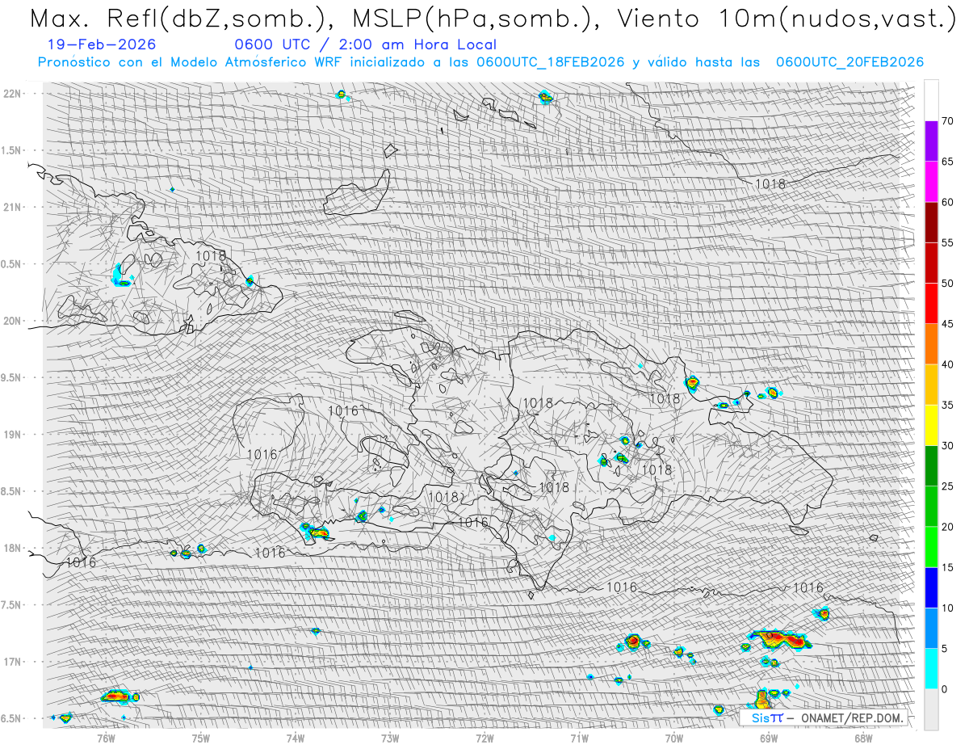Click the 'SisTT – ONAMET/REP.DOM.' credit label

pyautogui.click(x=824, y=717)
